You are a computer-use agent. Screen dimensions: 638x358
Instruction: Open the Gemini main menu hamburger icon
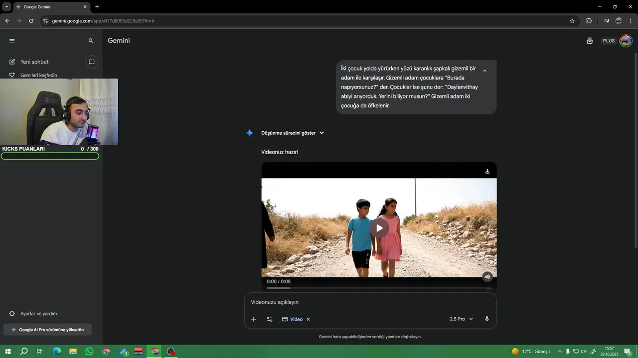point(12,41)
